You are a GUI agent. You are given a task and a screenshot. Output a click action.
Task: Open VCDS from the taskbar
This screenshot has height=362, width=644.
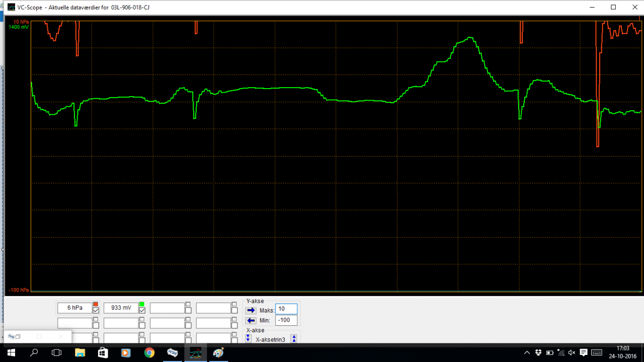coord(172,352)
